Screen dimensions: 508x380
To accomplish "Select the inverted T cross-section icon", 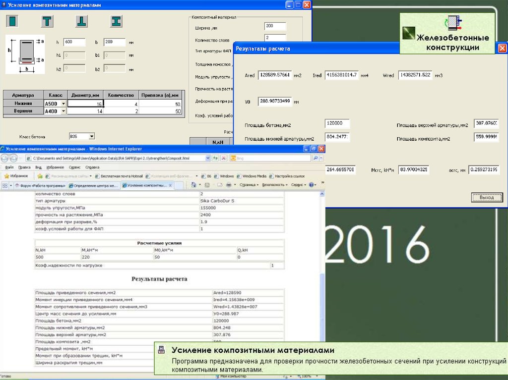I will pos(82,21).
